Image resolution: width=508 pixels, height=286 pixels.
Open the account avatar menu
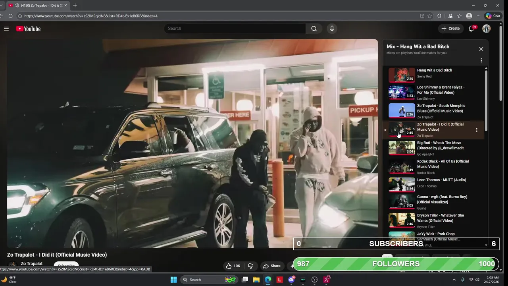487,29
